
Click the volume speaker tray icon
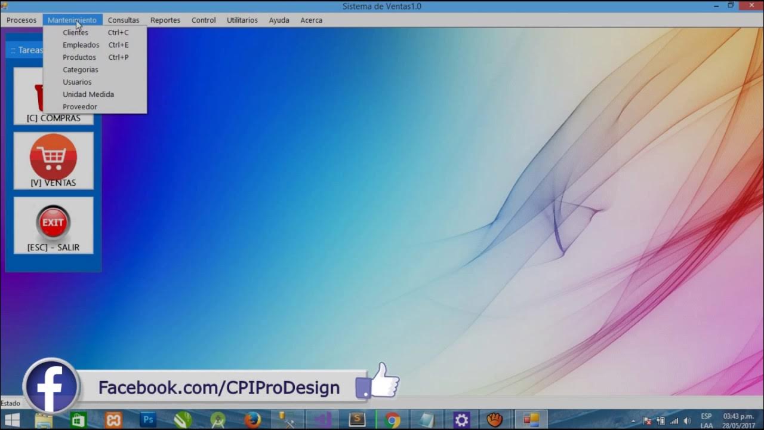687,420
